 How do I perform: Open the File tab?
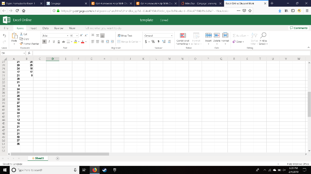[x=6, y=28]
